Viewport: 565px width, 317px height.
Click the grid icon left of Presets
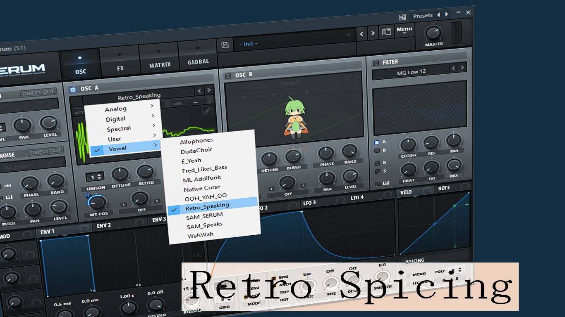[x=402, y=17]
